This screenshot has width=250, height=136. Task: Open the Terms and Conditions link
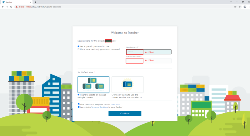[99, 107]
